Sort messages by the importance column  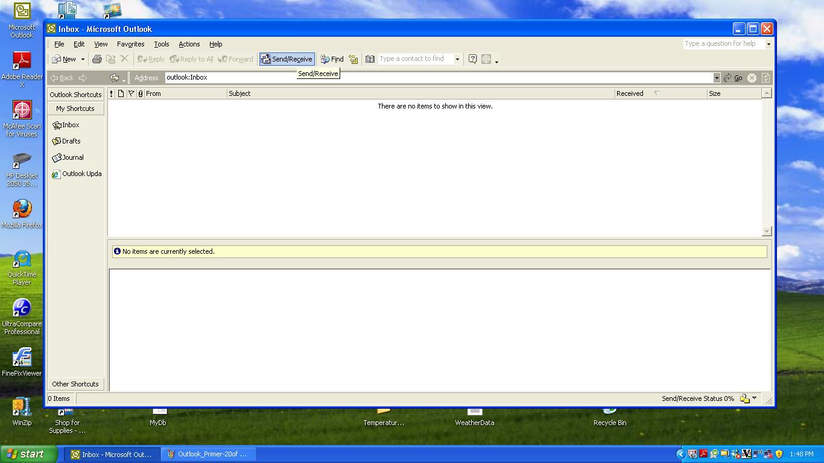[112, 93]
